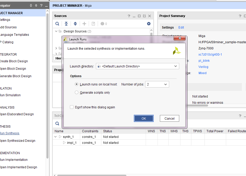Click Run Implementation in Flow Navigator

[x=14, y=160]
